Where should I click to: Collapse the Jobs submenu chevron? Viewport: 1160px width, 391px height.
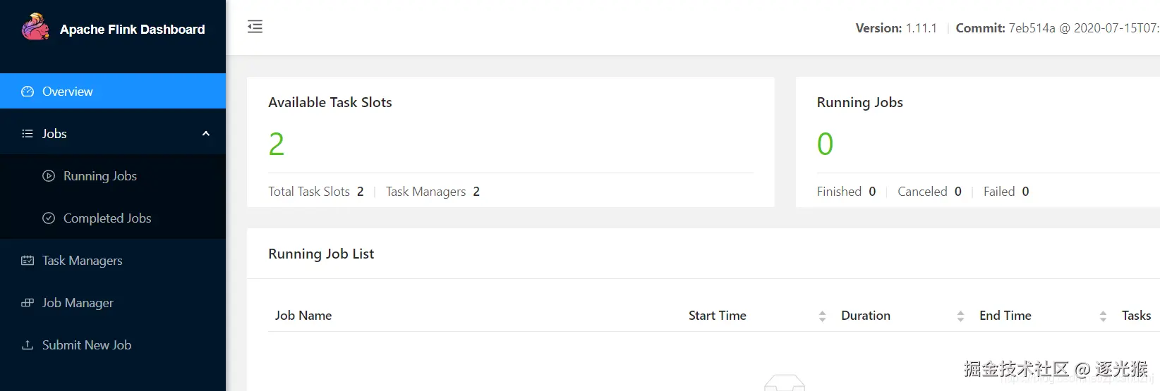point(206,134)
